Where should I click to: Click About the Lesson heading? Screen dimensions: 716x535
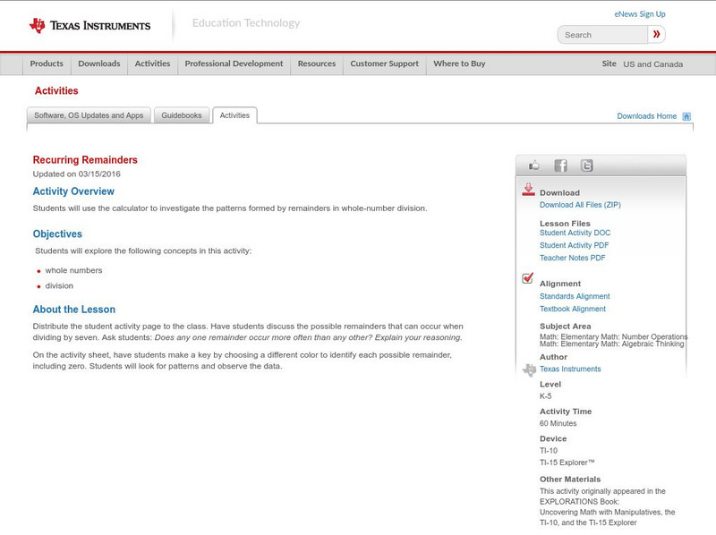74,310
